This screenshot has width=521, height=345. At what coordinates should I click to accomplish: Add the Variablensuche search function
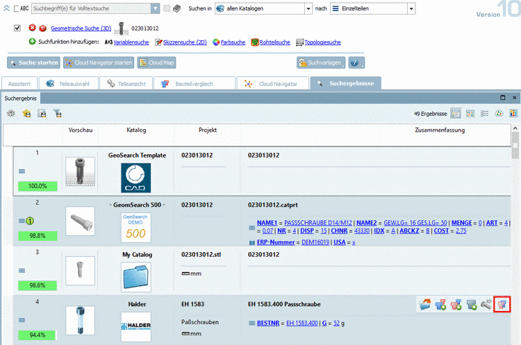131,42
